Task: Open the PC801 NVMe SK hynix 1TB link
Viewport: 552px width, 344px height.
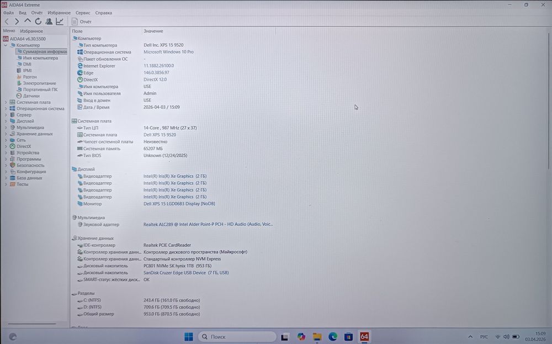Action: pyautogui.click(x=177, y=266)
